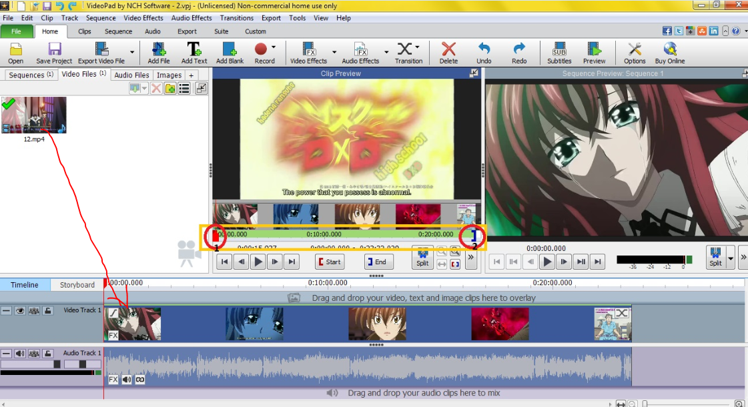Split the clip in Clip Preview
Screen dimensions: 748x407
pyautogui.click(x=422, y=258)
